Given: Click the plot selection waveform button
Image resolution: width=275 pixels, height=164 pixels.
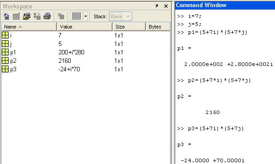Looking at the screenshot, I should click(77, 16).
